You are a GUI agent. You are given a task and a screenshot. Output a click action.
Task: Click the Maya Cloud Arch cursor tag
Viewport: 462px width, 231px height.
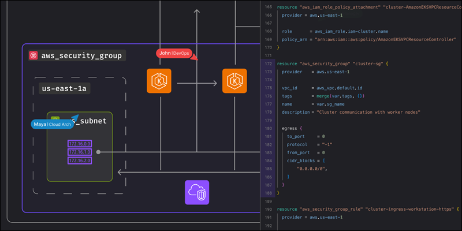click(52, 124)
